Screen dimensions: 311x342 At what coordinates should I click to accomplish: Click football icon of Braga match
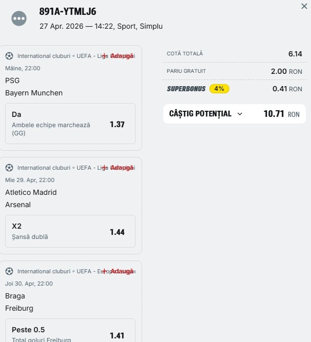(x=9, y=271)
